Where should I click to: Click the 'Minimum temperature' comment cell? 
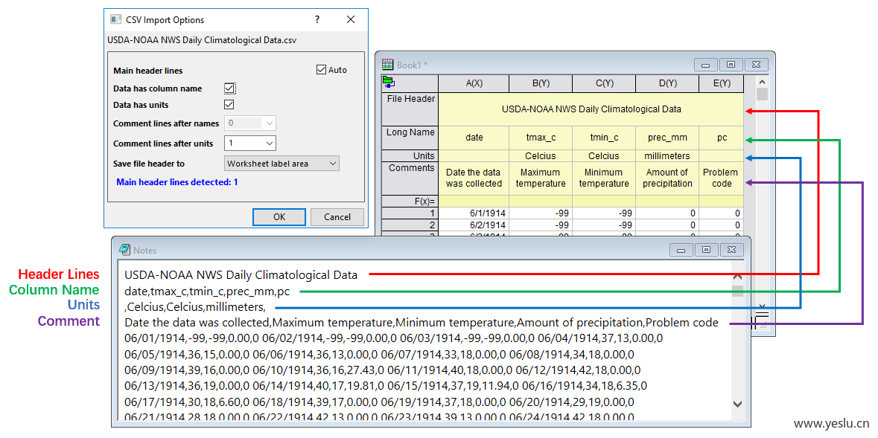(604, 178)
